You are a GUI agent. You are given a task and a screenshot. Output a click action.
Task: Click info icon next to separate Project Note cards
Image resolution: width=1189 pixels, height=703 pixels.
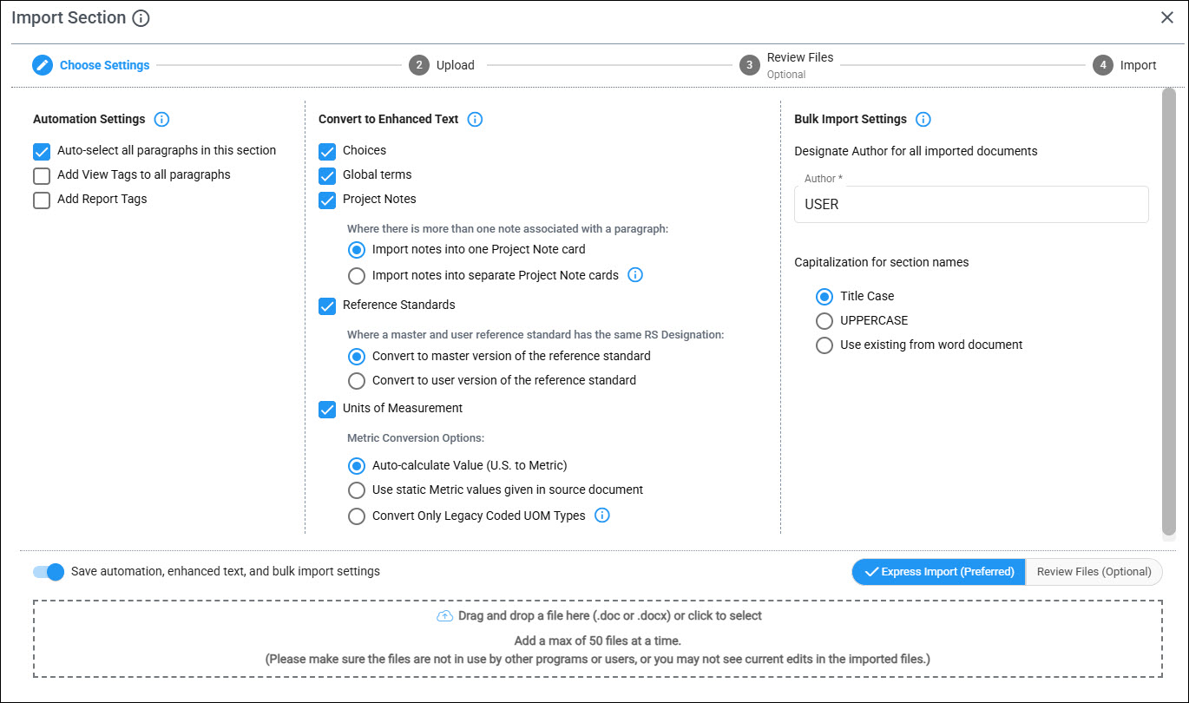[635, 275]
